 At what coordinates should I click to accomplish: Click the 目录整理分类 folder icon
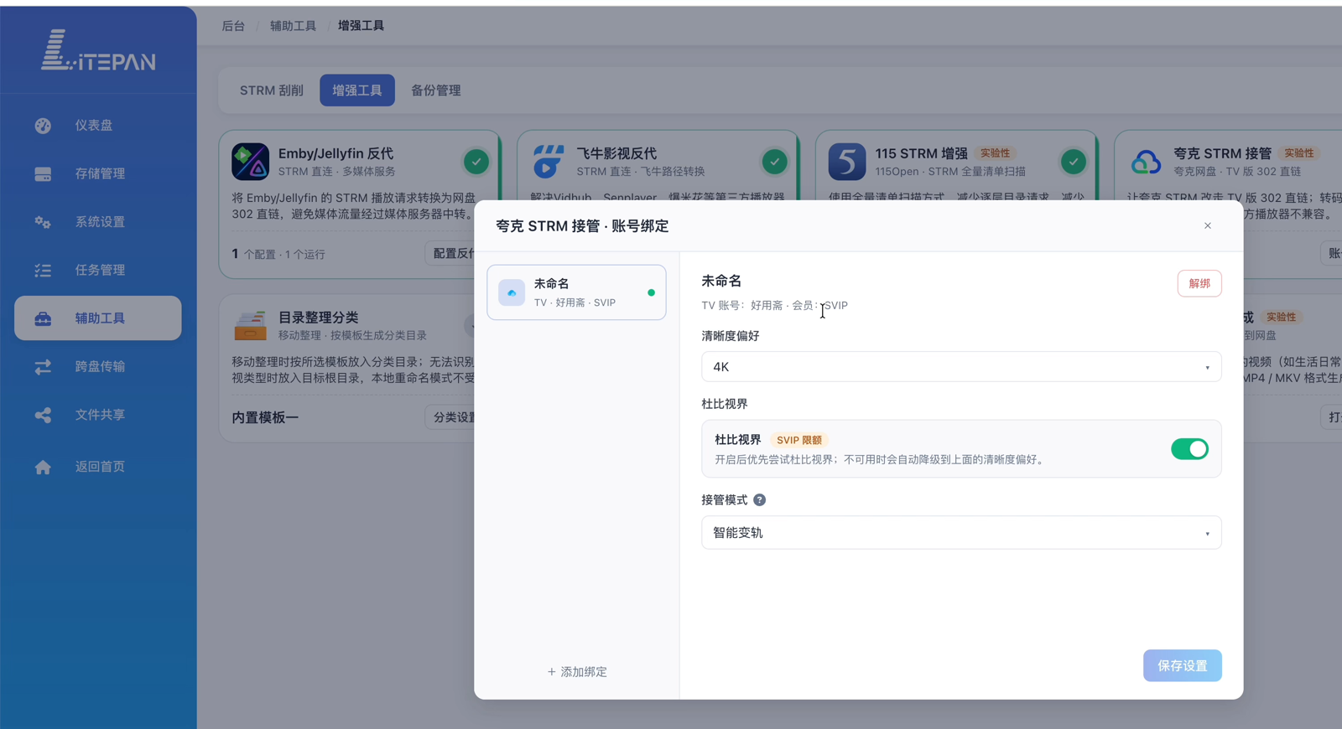point(250,325)
